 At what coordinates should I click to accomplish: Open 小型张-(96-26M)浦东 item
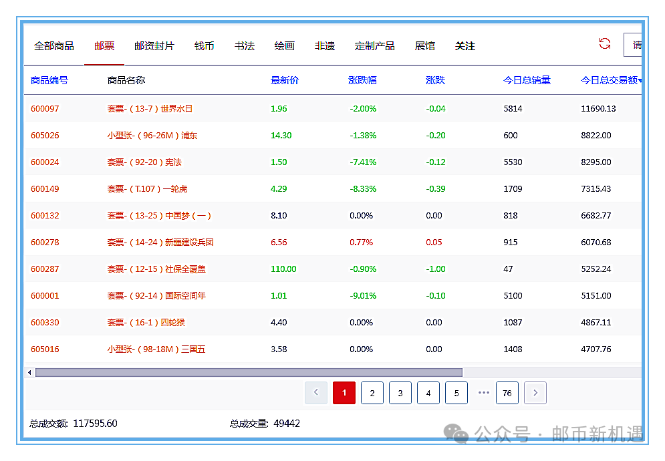pos(152,135)
